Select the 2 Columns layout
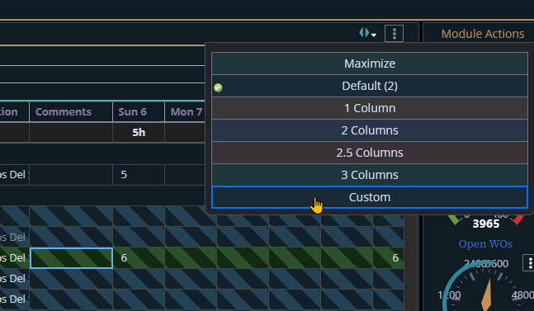Image resolution: width=534 pixels, height=311 pixels. 370,130
